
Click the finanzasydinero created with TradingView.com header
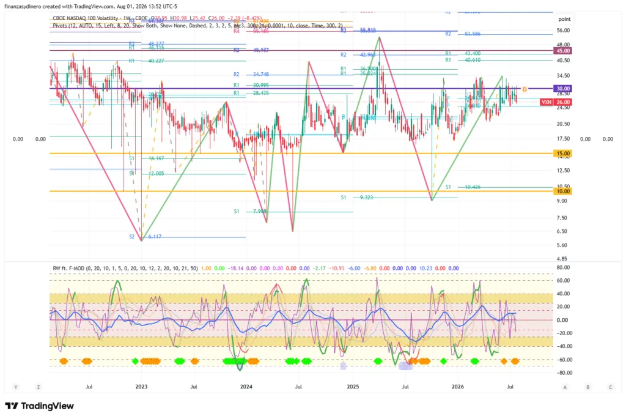tap(90, 6)
